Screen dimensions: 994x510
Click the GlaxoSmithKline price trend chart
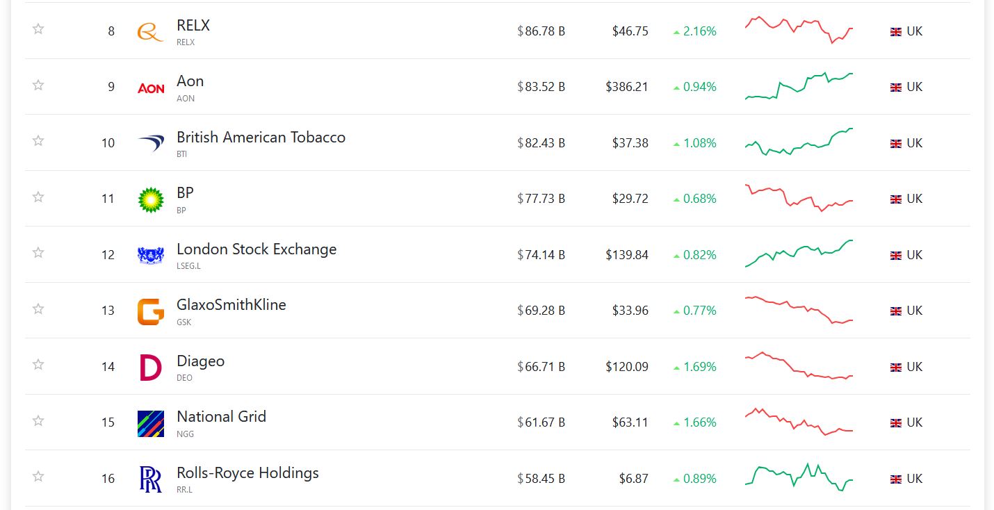coord(799,310)
